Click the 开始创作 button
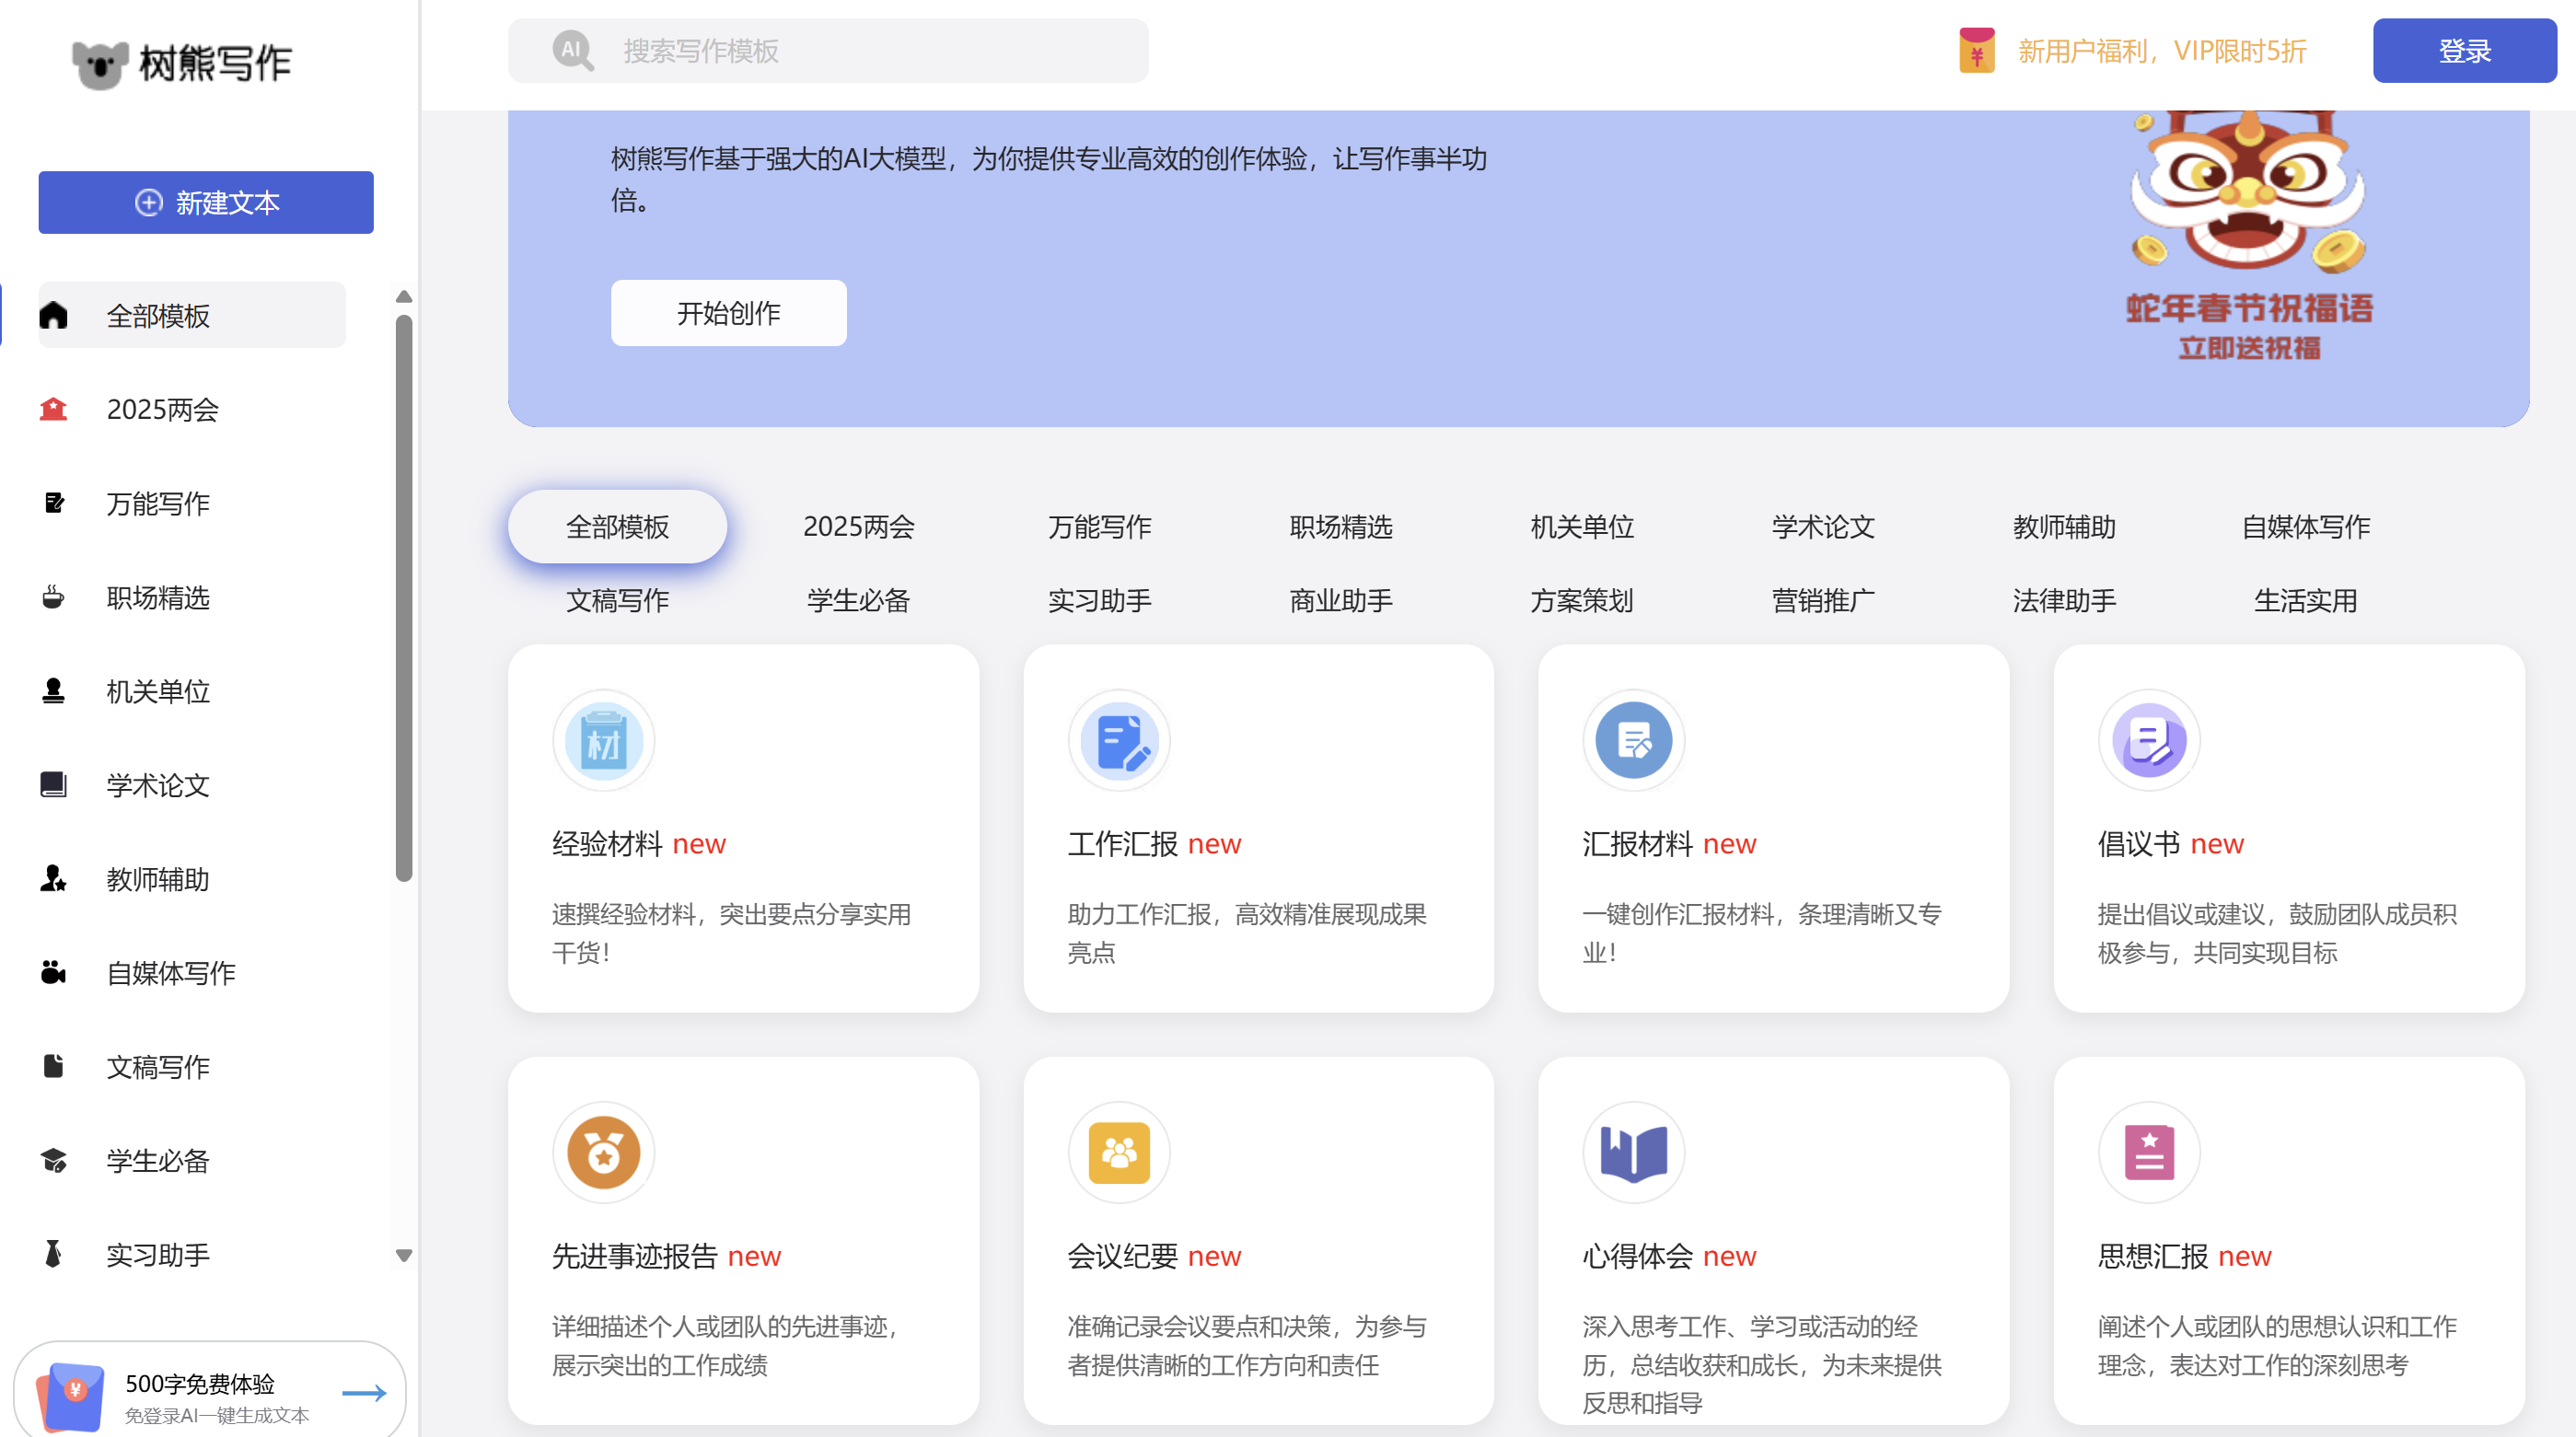 tap(728, 313)
